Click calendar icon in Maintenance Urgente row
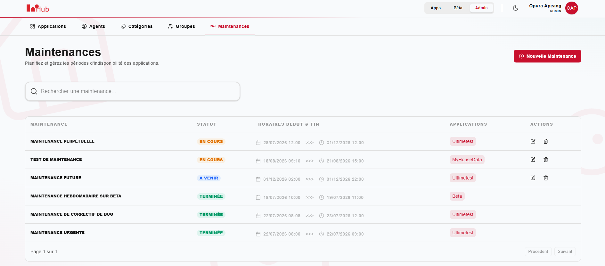Viewport: 605px width, 266px height. tap(258, 234)
